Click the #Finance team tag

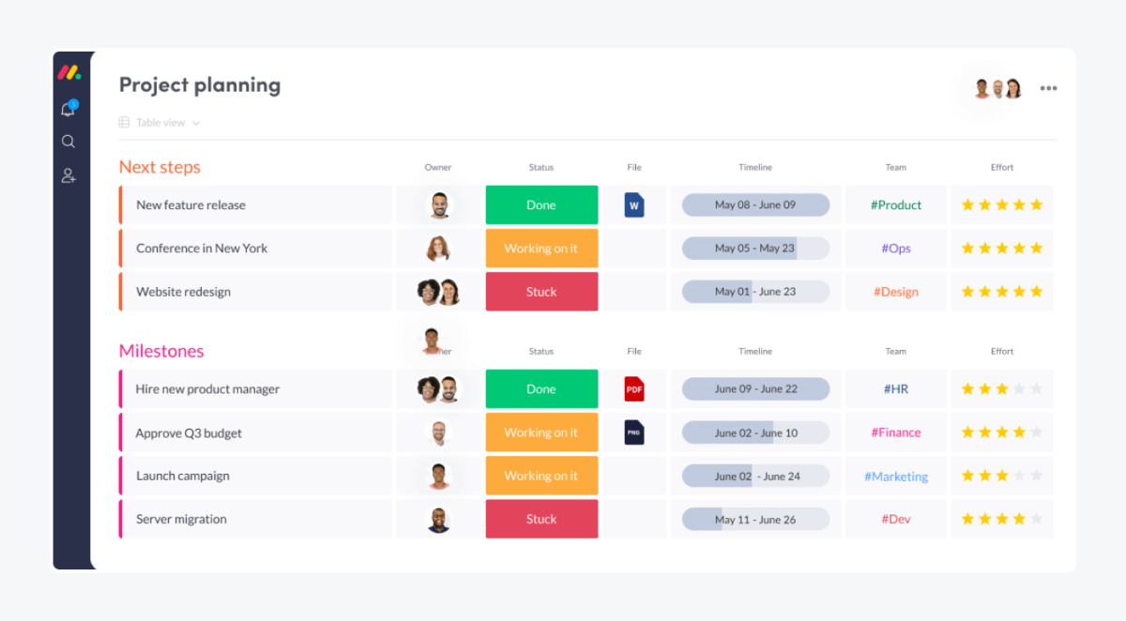pos(895,432)
